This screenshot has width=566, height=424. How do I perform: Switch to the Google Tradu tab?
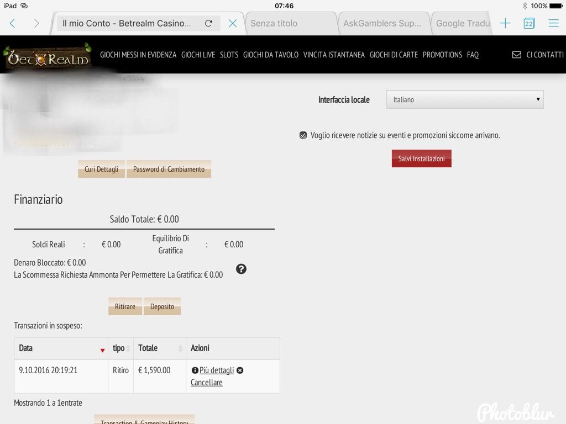click(x=462, y=23)
